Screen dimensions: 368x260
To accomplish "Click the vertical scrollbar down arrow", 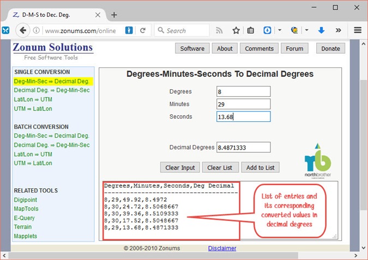I will (x=363, y=247).
